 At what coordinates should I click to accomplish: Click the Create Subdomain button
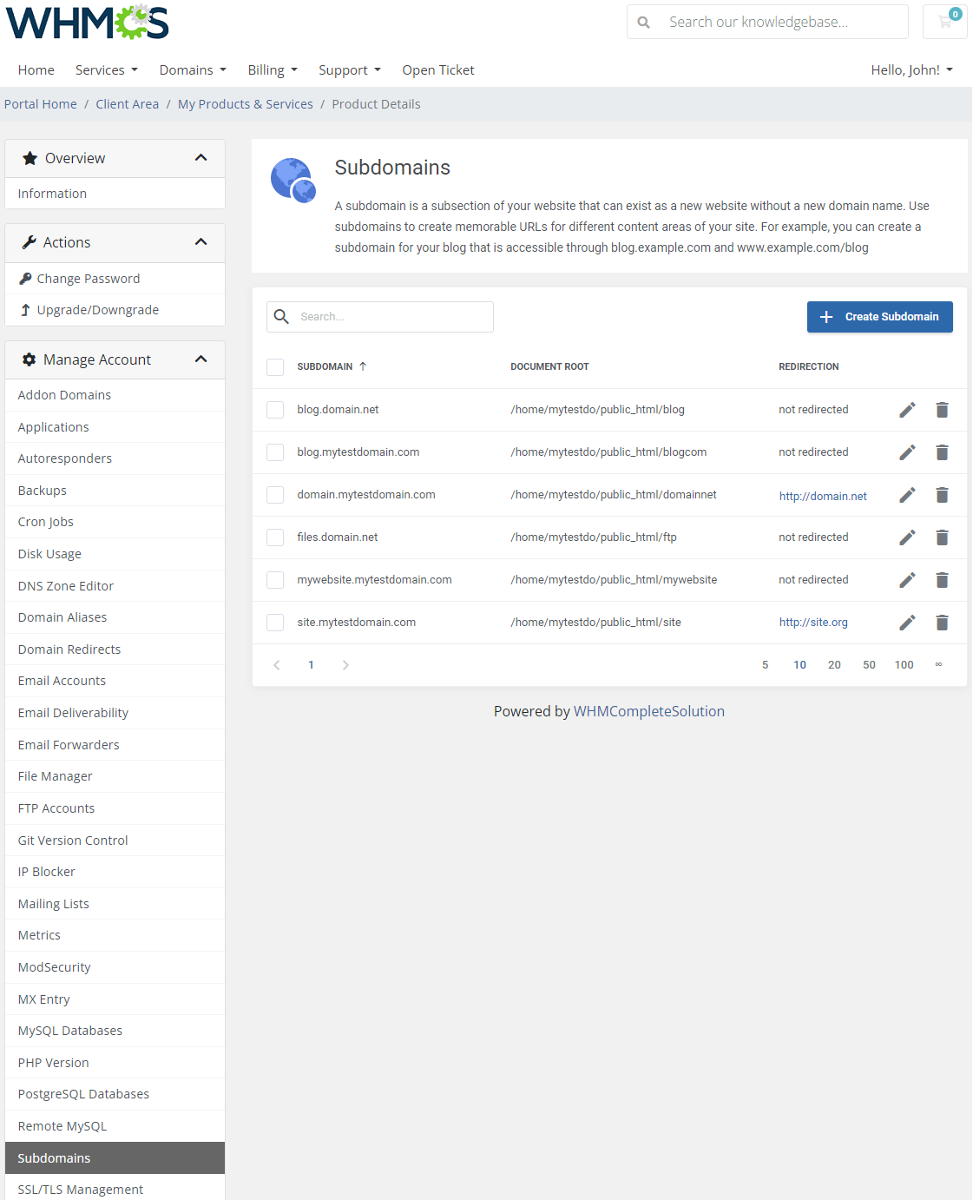(x=879, y=317)
